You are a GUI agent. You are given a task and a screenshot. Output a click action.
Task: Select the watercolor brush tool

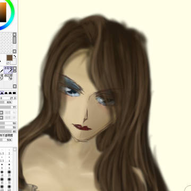click(x=8, y=70)
